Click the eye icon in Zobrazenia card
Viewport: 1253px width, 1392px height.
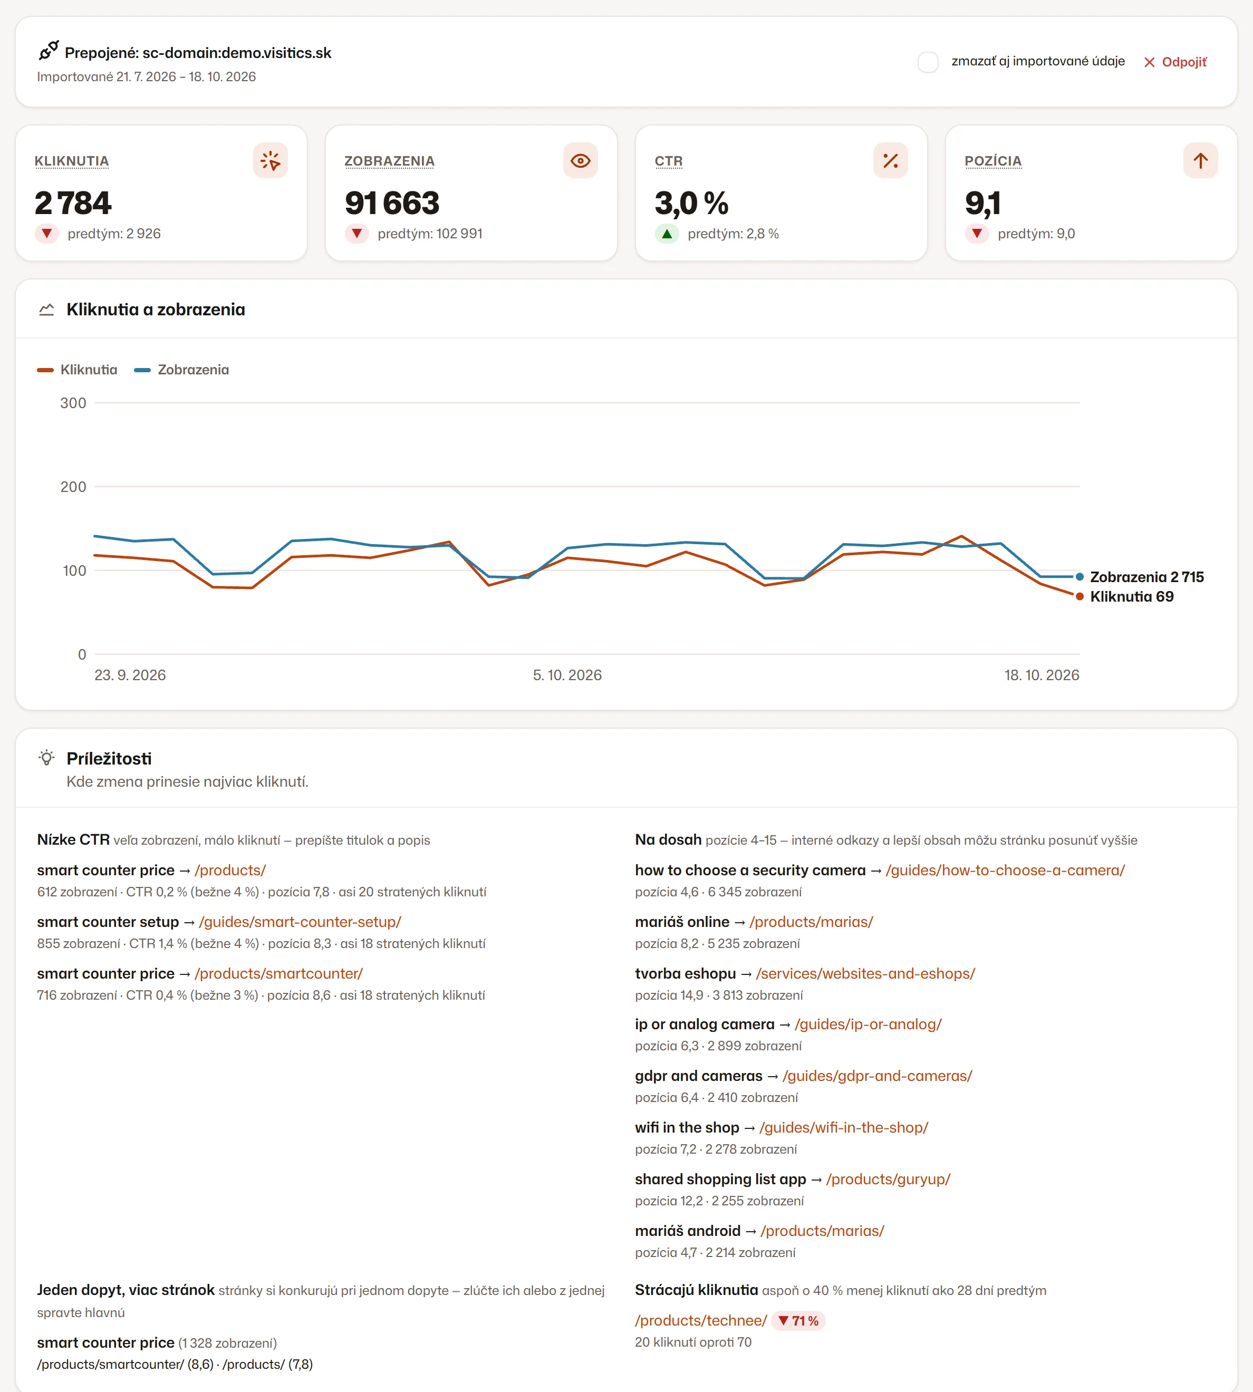(581, 161)
